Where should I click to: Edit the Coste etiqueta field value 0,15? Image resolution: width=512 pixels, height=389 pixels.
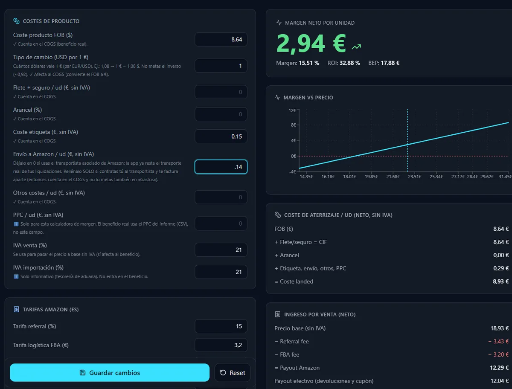pos(221,136)
